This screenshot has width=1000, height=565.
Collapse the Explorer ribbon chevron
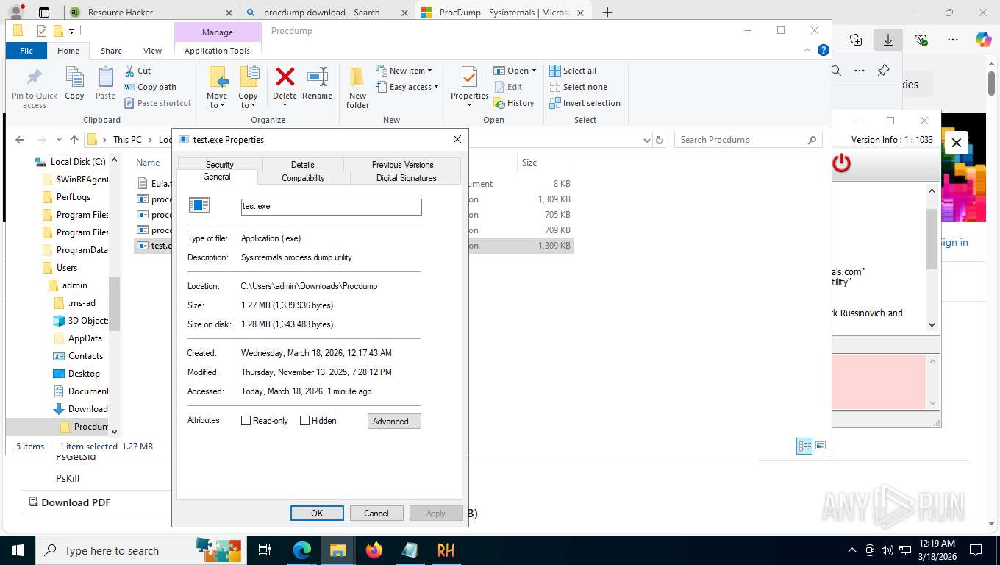807,50
